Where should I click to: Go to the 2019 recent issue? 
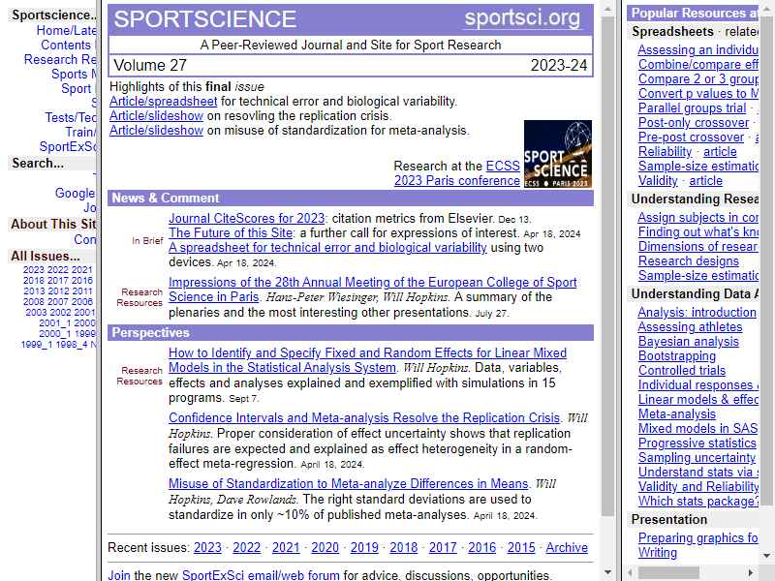click(x=364, y=548)
